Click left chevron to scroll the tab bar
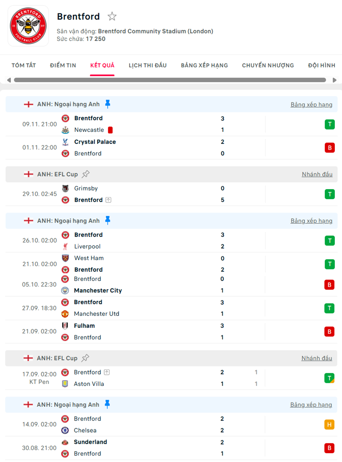342x462 pixels. (8, 80)
